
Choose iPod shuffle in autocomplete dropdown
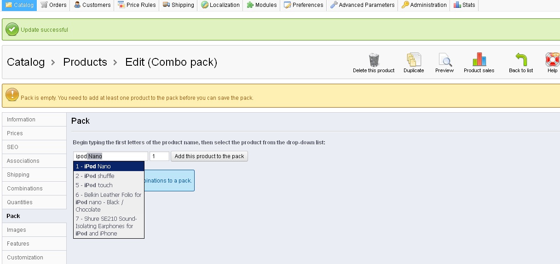pyautogui.click(x=109, y=176)
